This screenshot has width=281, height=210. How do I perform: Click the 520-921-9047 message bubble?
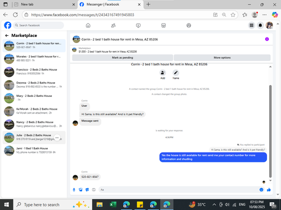tap(90, 177)
